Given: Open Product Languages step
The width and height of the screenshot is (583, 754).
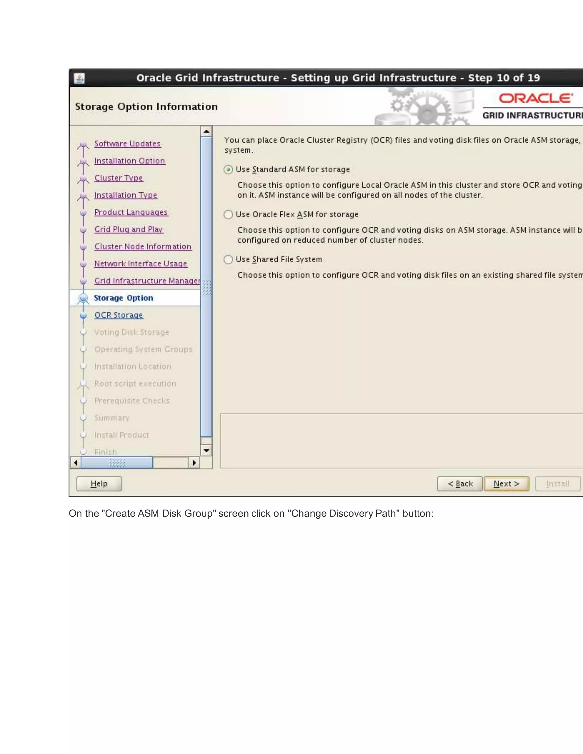Looking at the screenshot, I should pyautogui.click(x=131, y=212).
